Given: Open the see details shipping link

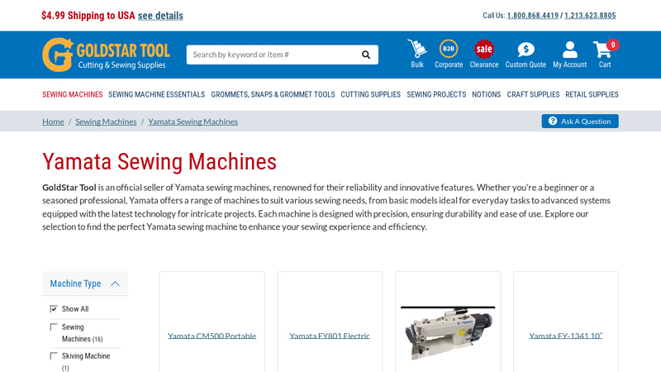Looking at the screenshot, I should click(160, 16).
